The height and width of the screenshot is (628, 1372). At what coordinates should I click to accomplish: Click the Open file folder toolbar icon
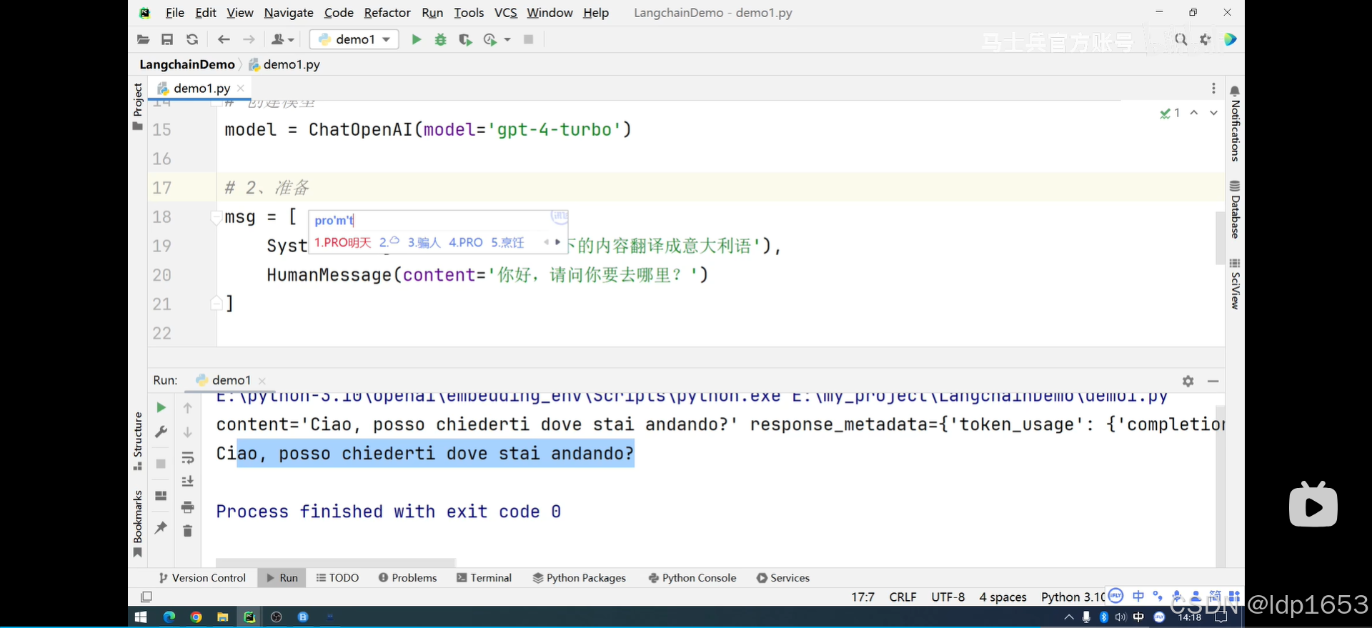pyautogui.click(x=143, y=39)
